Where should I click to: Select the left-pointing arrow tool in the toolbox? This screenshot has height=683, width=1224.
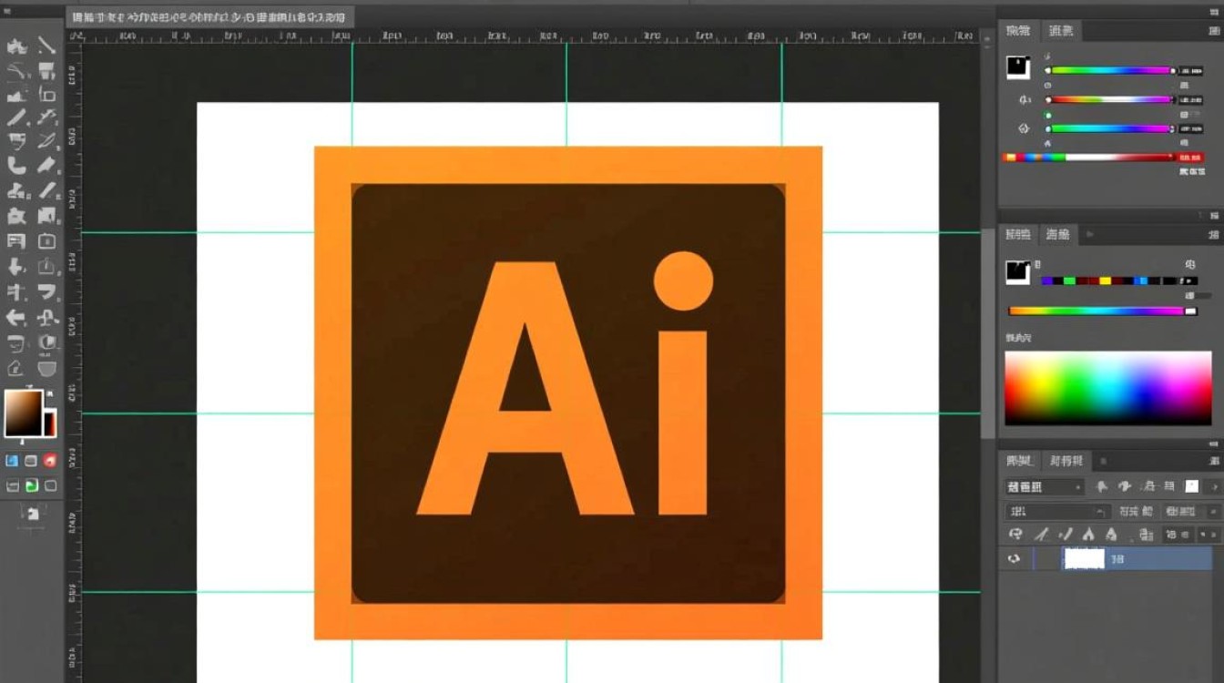coord(16,318)
